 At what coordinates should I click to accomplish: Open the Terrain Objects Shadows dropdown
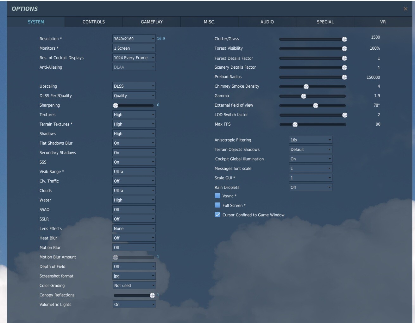(311, 149)
